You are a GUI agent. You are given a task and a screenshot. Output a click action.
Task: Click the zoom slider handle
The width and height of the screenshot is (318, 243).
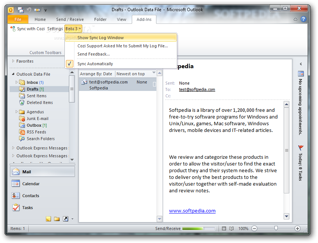pos(276,228)
